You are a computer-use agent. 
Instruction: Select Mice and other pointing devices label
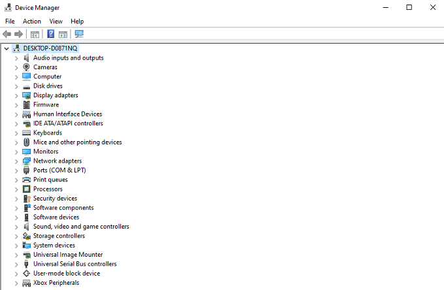[78, 142]
